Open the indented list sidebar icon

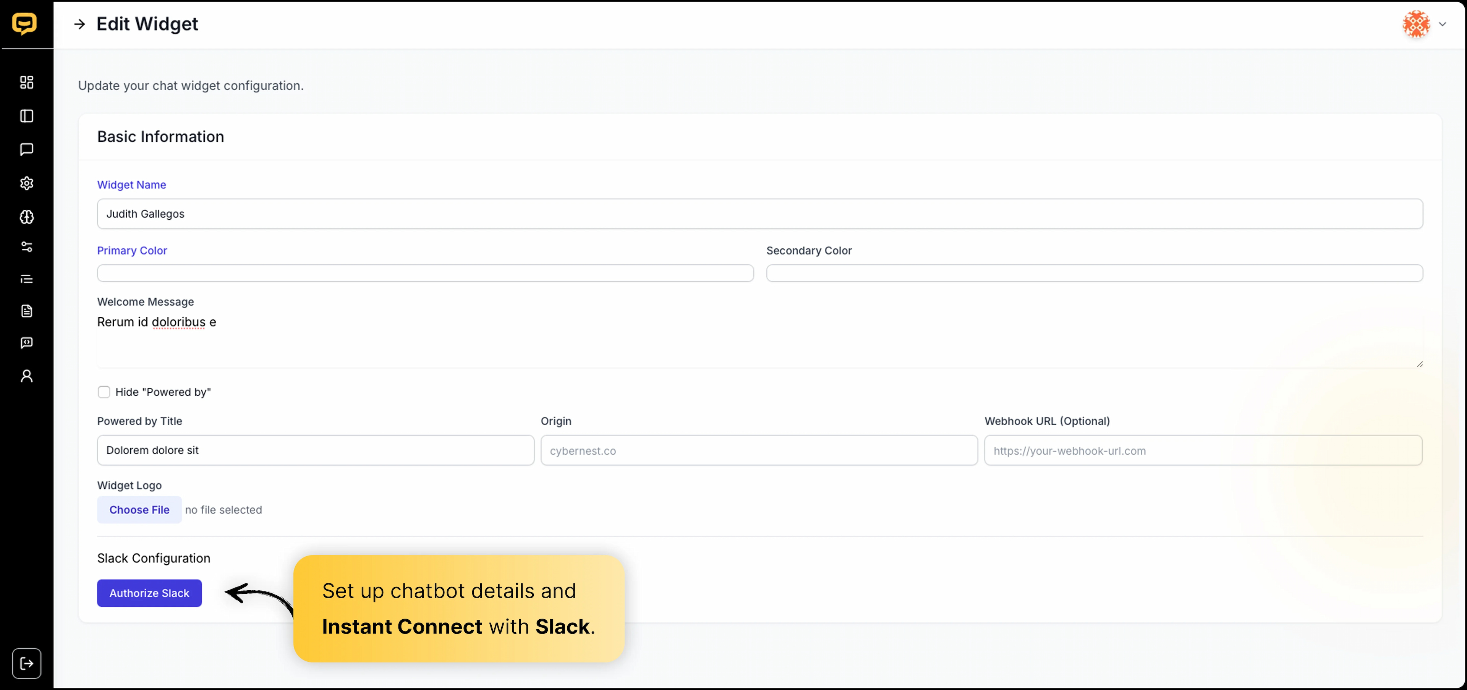[27, 279]
